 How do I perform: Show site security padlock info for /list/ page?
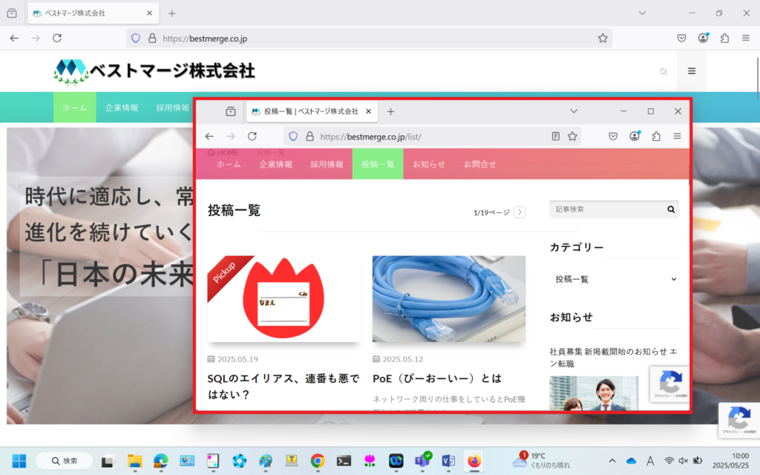point(309,137)
